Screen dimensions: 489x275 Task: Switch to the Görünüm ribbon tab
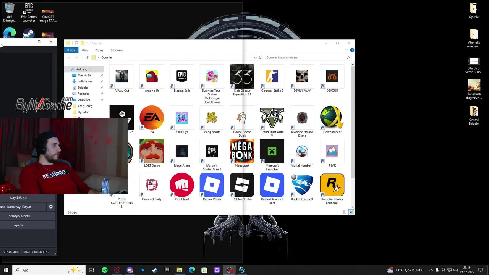tap(117, 50)
